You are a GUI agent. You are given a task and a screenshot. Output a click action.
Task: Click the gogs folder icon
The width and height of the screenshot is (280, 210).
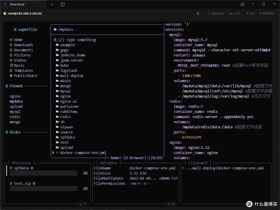(x=57, y=50)
